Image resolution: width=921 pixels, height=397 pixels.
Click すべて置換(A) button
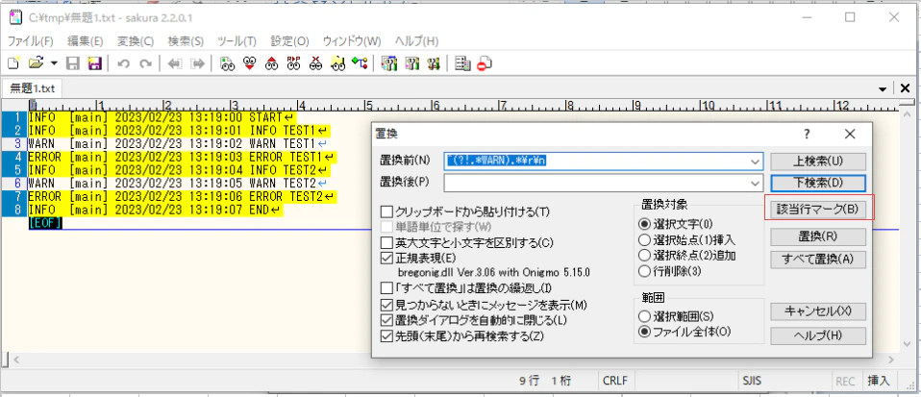click(x=818, y=259)
